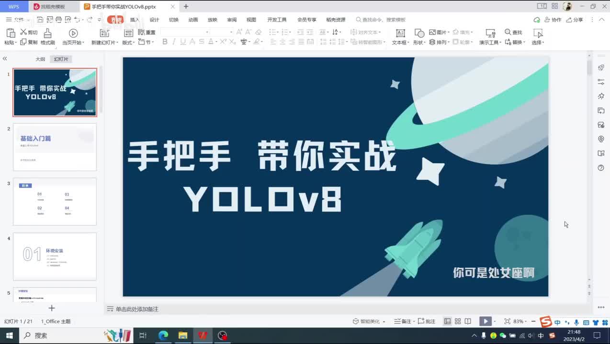Click the Share (分享) button

(575, 20)
